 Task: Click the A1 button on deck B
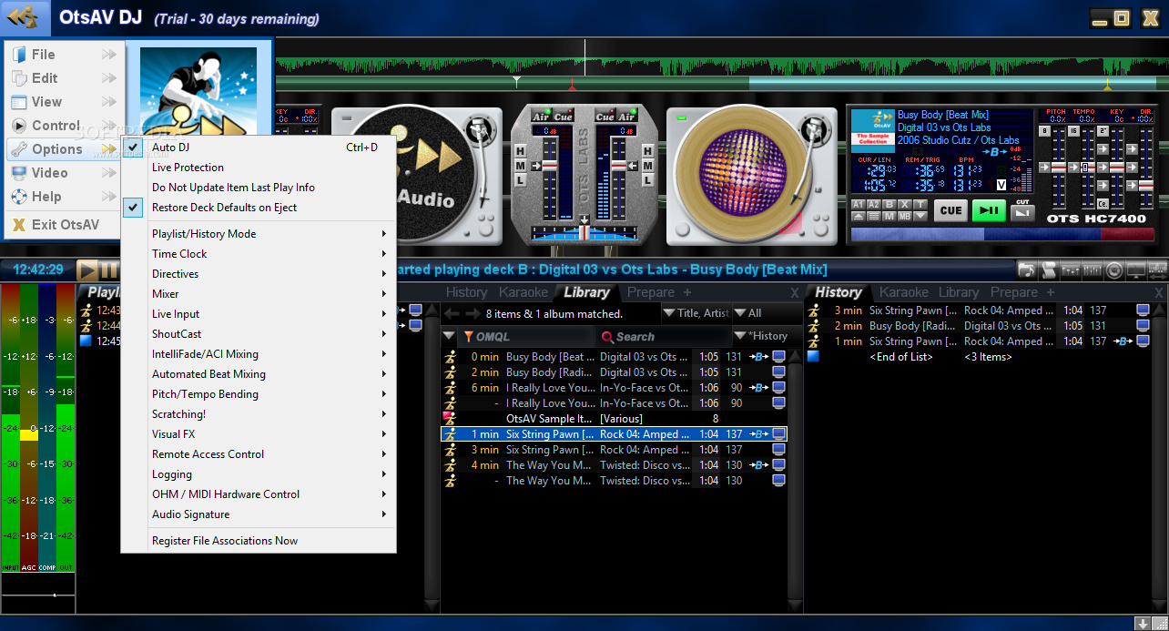(x=859, y=204)
